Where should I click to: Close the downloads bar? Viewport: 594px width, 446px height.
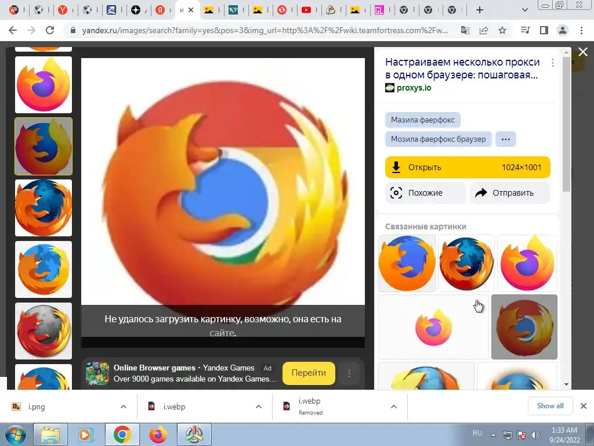click(584, 406)
